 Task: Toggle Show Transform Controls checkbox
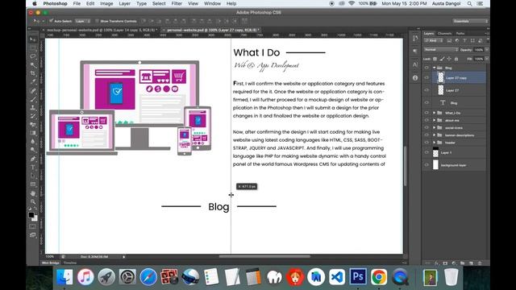coord(97,21)
